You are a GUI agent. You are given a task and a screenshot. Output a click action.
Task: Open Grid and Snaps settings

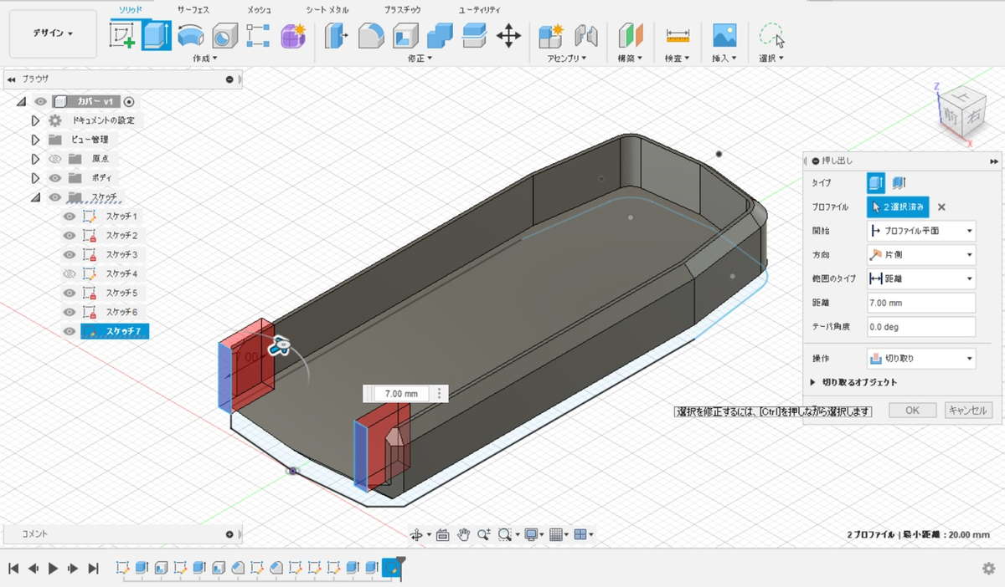tap(555, 534)
